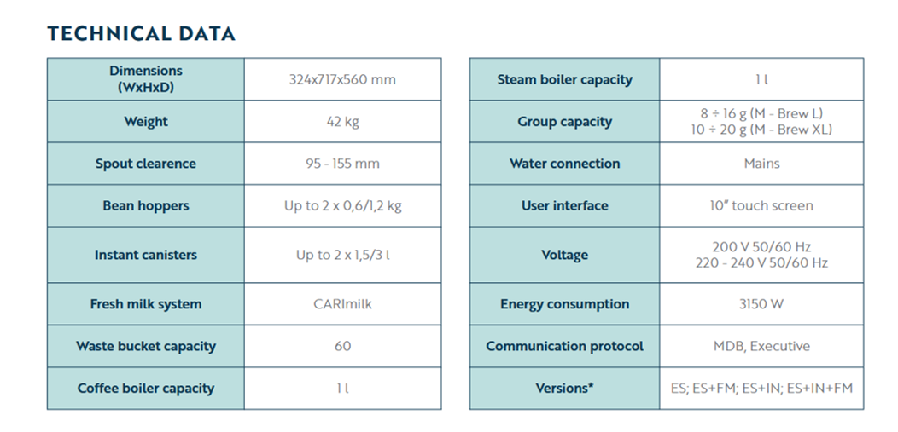Image resolution: width=898 pixels, height=432 pixels.
Task: Click the TECHNICAL DATA heading
Action: 141,34
